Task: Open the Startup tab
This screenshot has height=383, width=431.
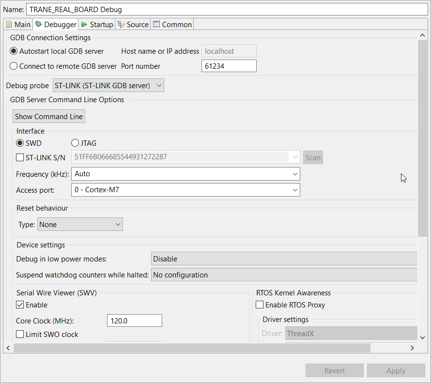Action: coord(97,25)
